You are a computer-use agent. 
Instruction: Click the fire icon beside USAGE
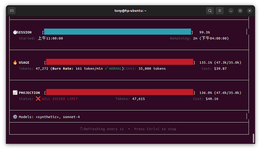point(15,63)
